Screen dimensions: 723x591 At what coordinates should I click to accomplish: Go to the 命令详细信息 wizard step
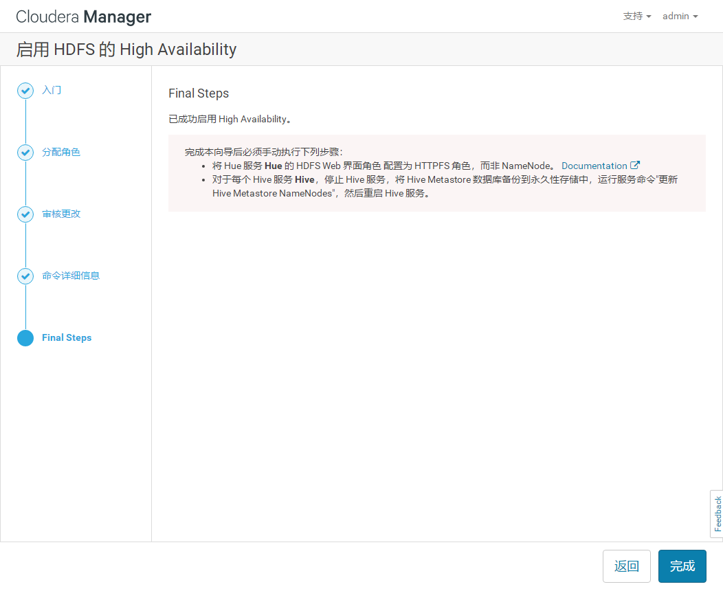(x=71, y=275)
